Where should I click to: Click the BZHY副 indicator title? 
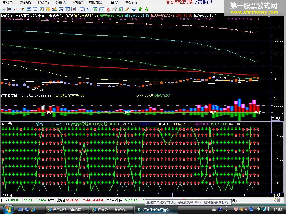(7, 124)
